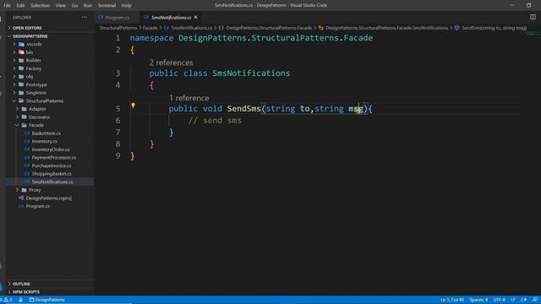Open InventoryOrder.cs file

[x=51, y=149]
